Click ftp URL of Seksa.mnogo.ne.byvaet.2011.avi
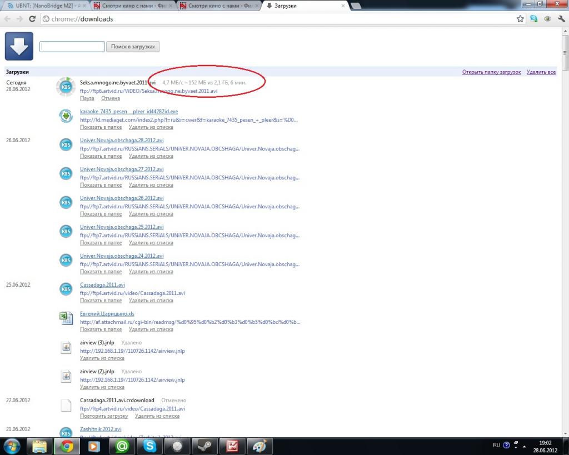 (x=148, y=91)
